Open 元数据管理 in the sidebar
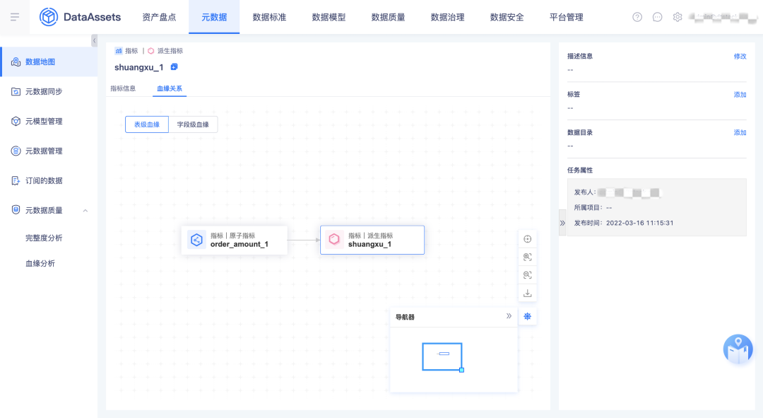This screenshot has height=418, width=763. tap(49, 151)
